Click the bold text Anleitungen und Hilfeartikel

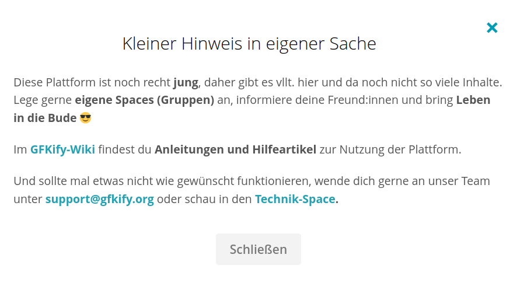pos(235,149)
